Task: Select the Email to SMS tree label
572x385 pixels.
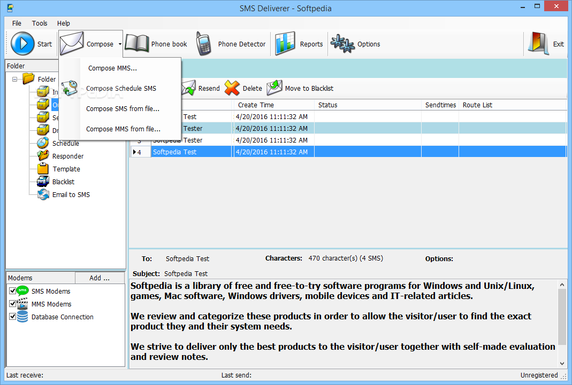Action: click(71, 195)
